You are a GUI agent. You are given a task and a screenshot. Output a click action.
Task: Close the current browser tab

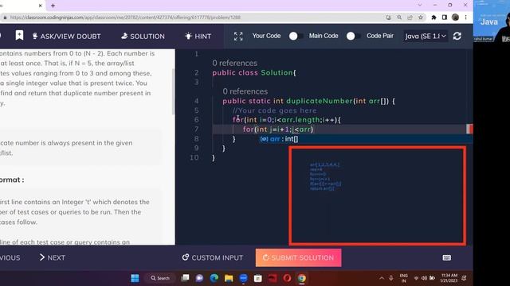tap(41, 6)
